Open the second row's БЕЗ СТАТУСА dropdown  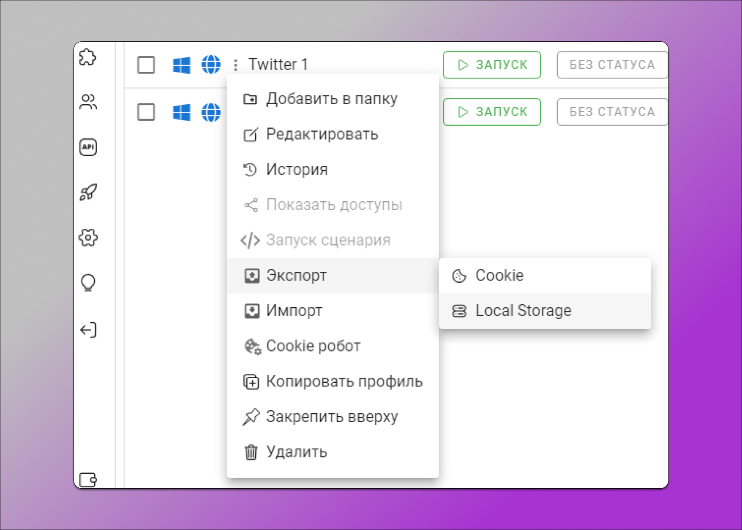612,112
